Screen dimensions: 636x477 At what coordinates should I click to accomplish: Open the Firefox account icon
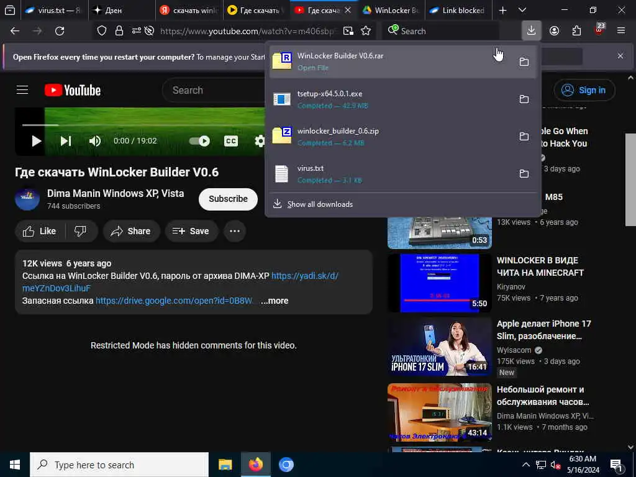(x=554, y=31)
